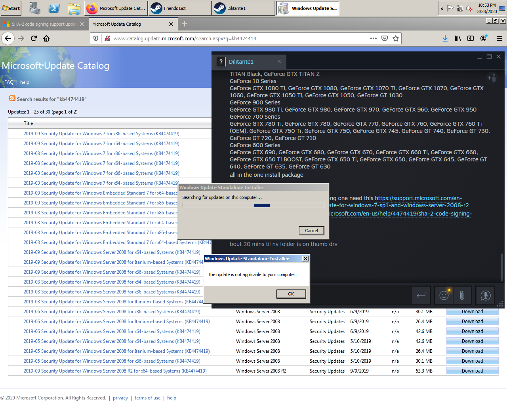The width and height of the screenshot is (507, 405).
Task: Open the help link in the catalog header
Action: (25, 82)
